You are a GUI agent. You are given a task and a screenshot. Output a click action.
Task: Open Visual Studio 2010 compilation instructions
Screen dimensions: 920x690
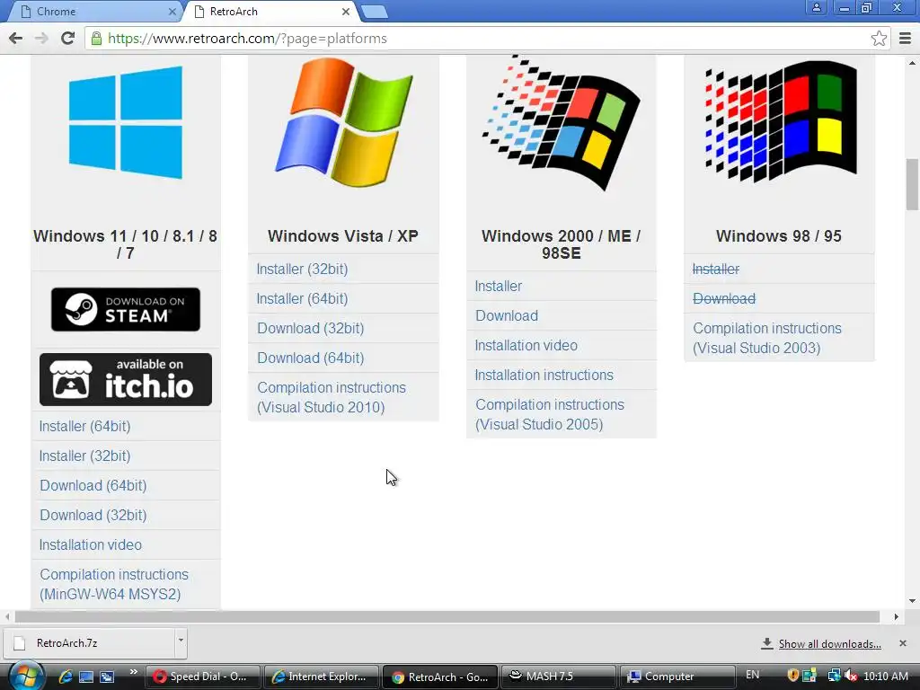pyautogui.click(x=332, y=397)
